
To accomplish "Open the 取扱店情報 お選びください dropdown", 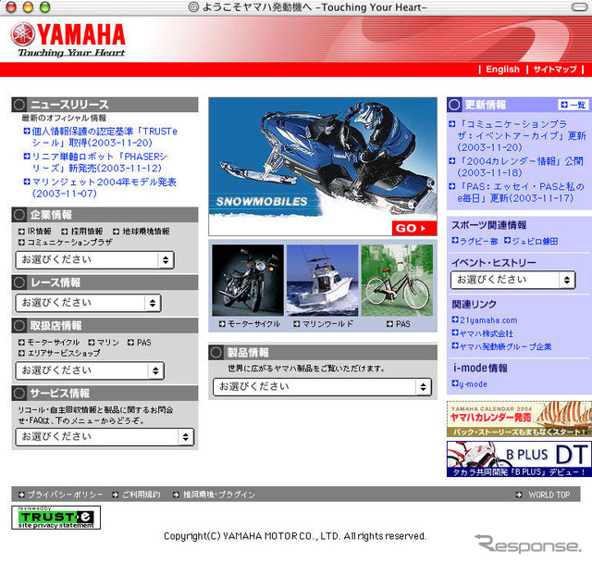I will pos(90,370).
